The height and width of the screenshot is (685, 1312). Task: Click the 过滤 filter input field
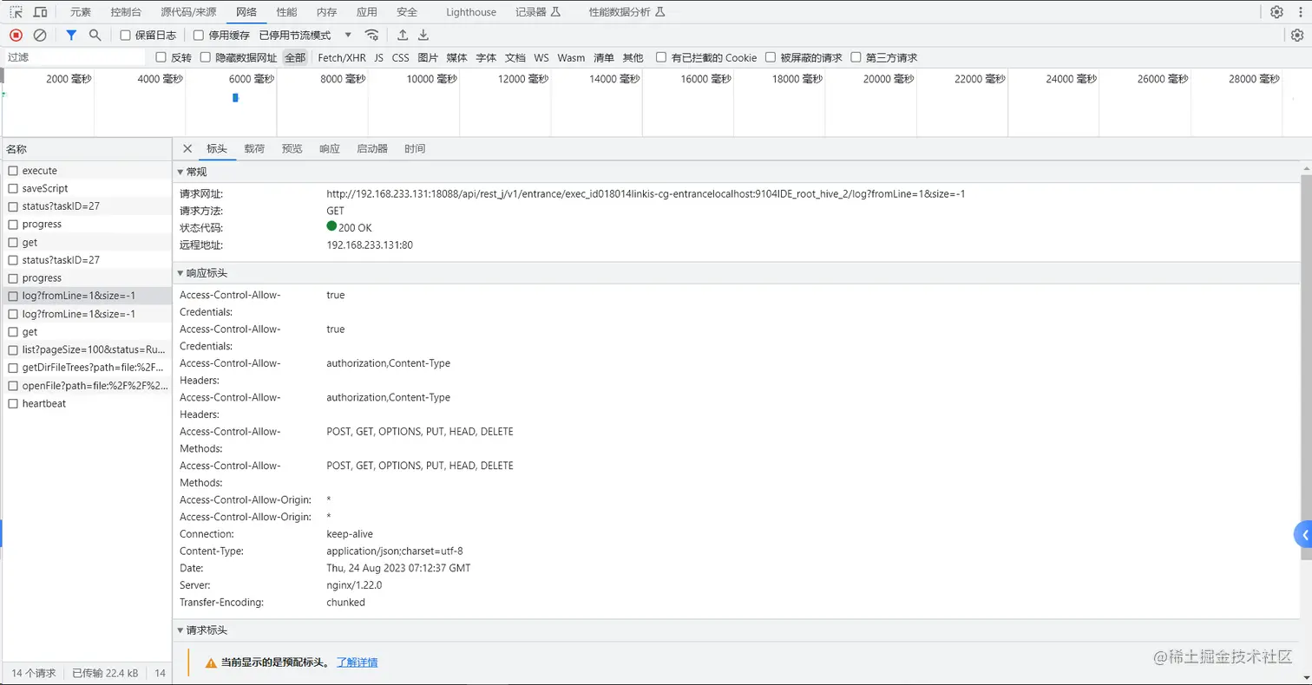(75, 57)
